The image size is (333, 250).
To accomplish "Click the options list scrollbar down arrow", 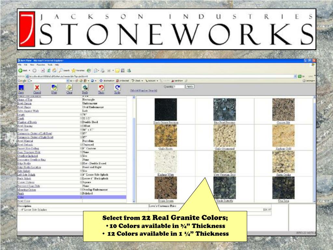I will click(x=134, y=201).
